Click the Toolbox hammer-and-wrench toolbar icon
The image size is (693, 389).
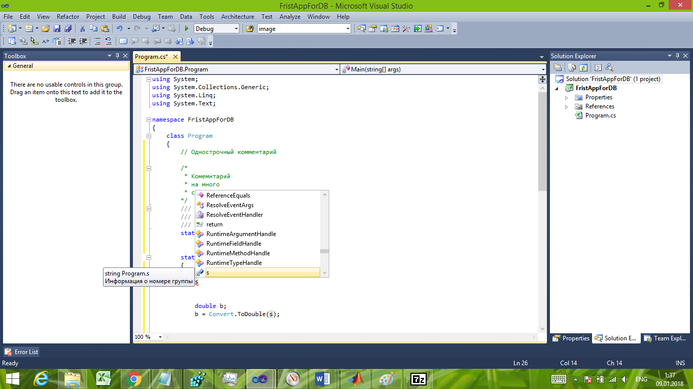[406, 28]
